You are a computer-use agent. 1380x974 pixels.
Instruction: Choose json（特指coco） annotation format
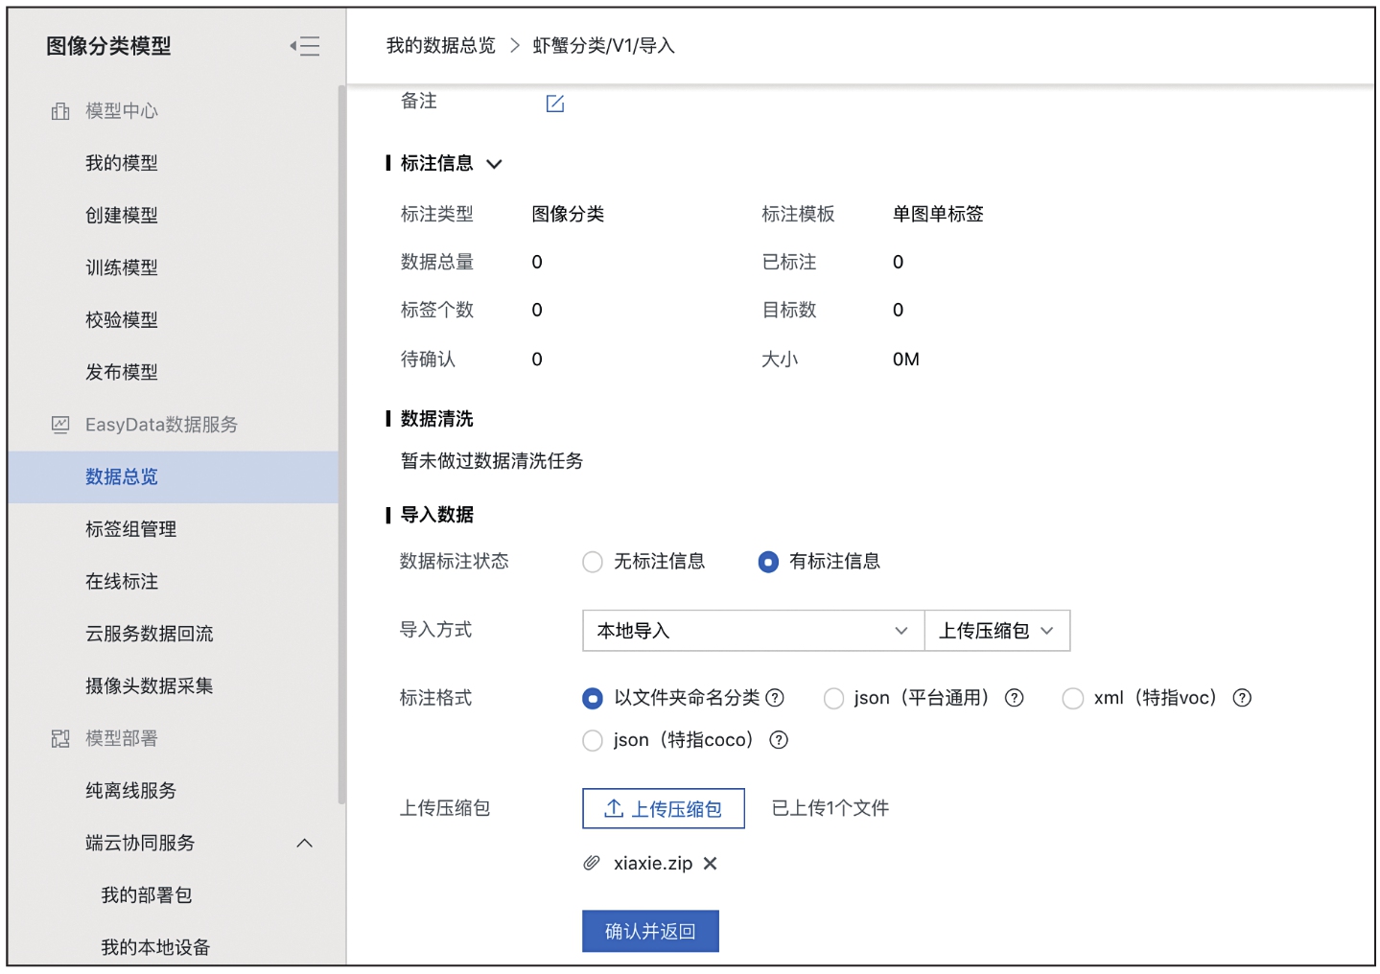coord(593,741)
